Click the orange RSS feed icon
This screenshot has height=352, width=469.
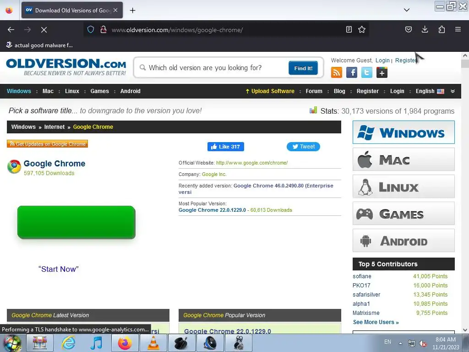click(x=337, y=72)
